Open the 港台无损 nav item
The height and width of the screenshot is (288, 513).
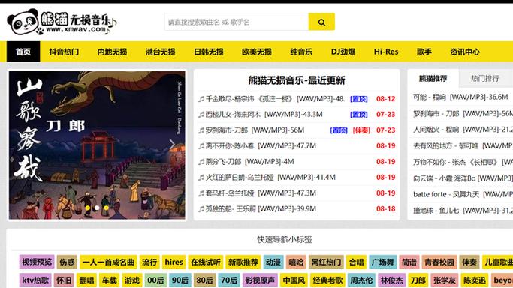[x=160, y=52]
